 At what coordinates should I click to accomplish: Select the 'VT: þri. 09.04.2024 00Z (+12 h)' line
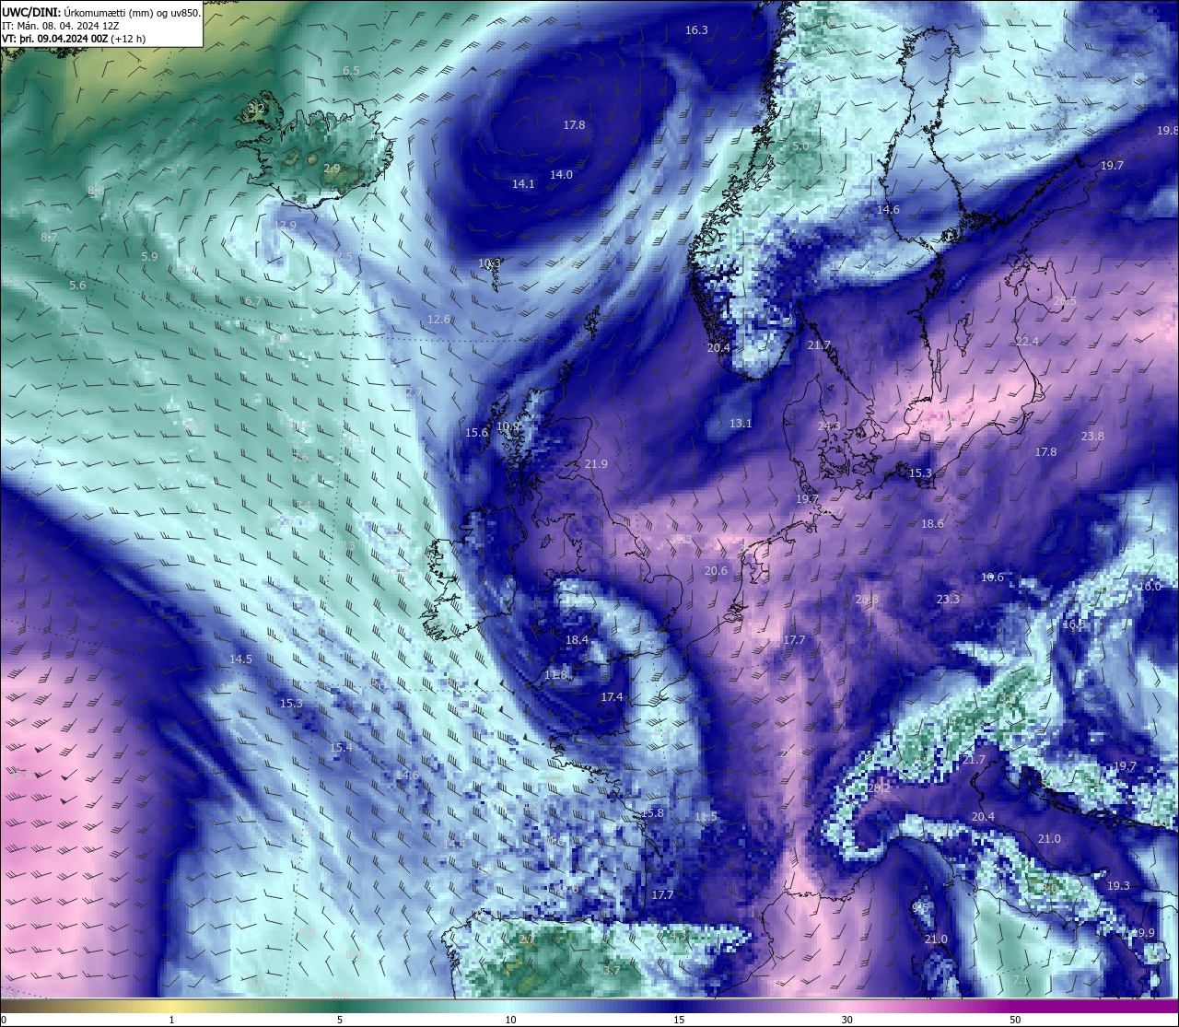[74, 39]
